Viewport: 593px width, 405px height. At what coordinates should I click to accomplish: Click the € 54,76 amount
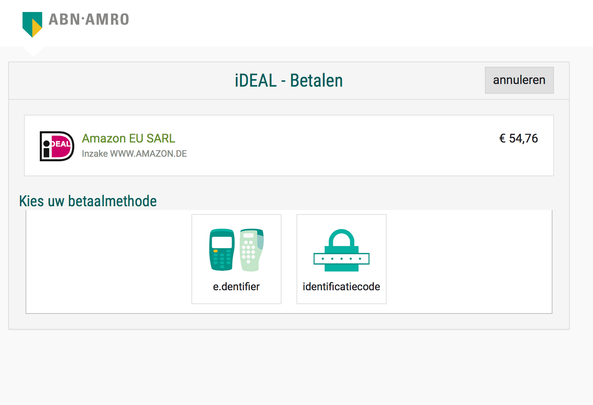(x=518, y=138)
